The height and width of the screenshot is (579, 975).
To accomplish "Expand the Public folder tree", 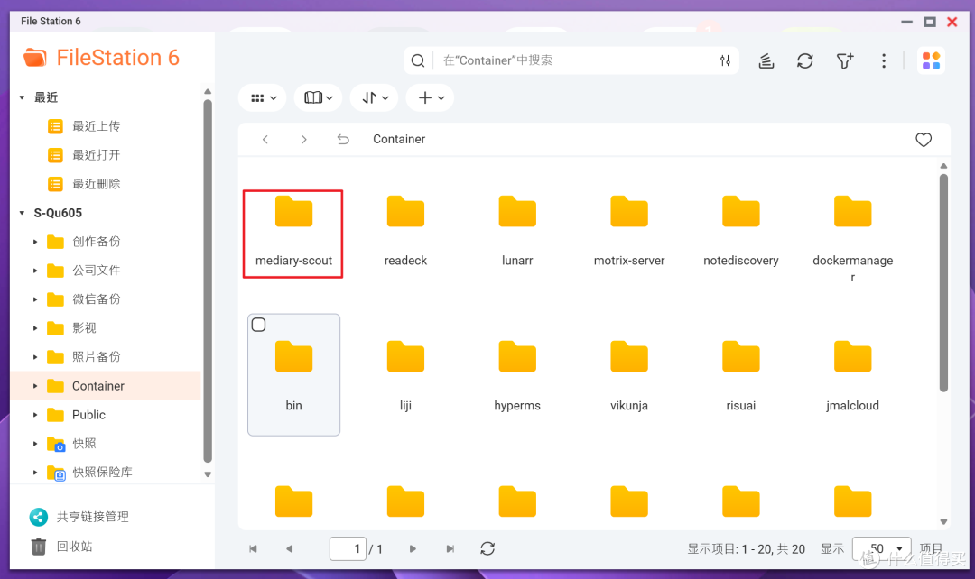I will coord(35,415).
